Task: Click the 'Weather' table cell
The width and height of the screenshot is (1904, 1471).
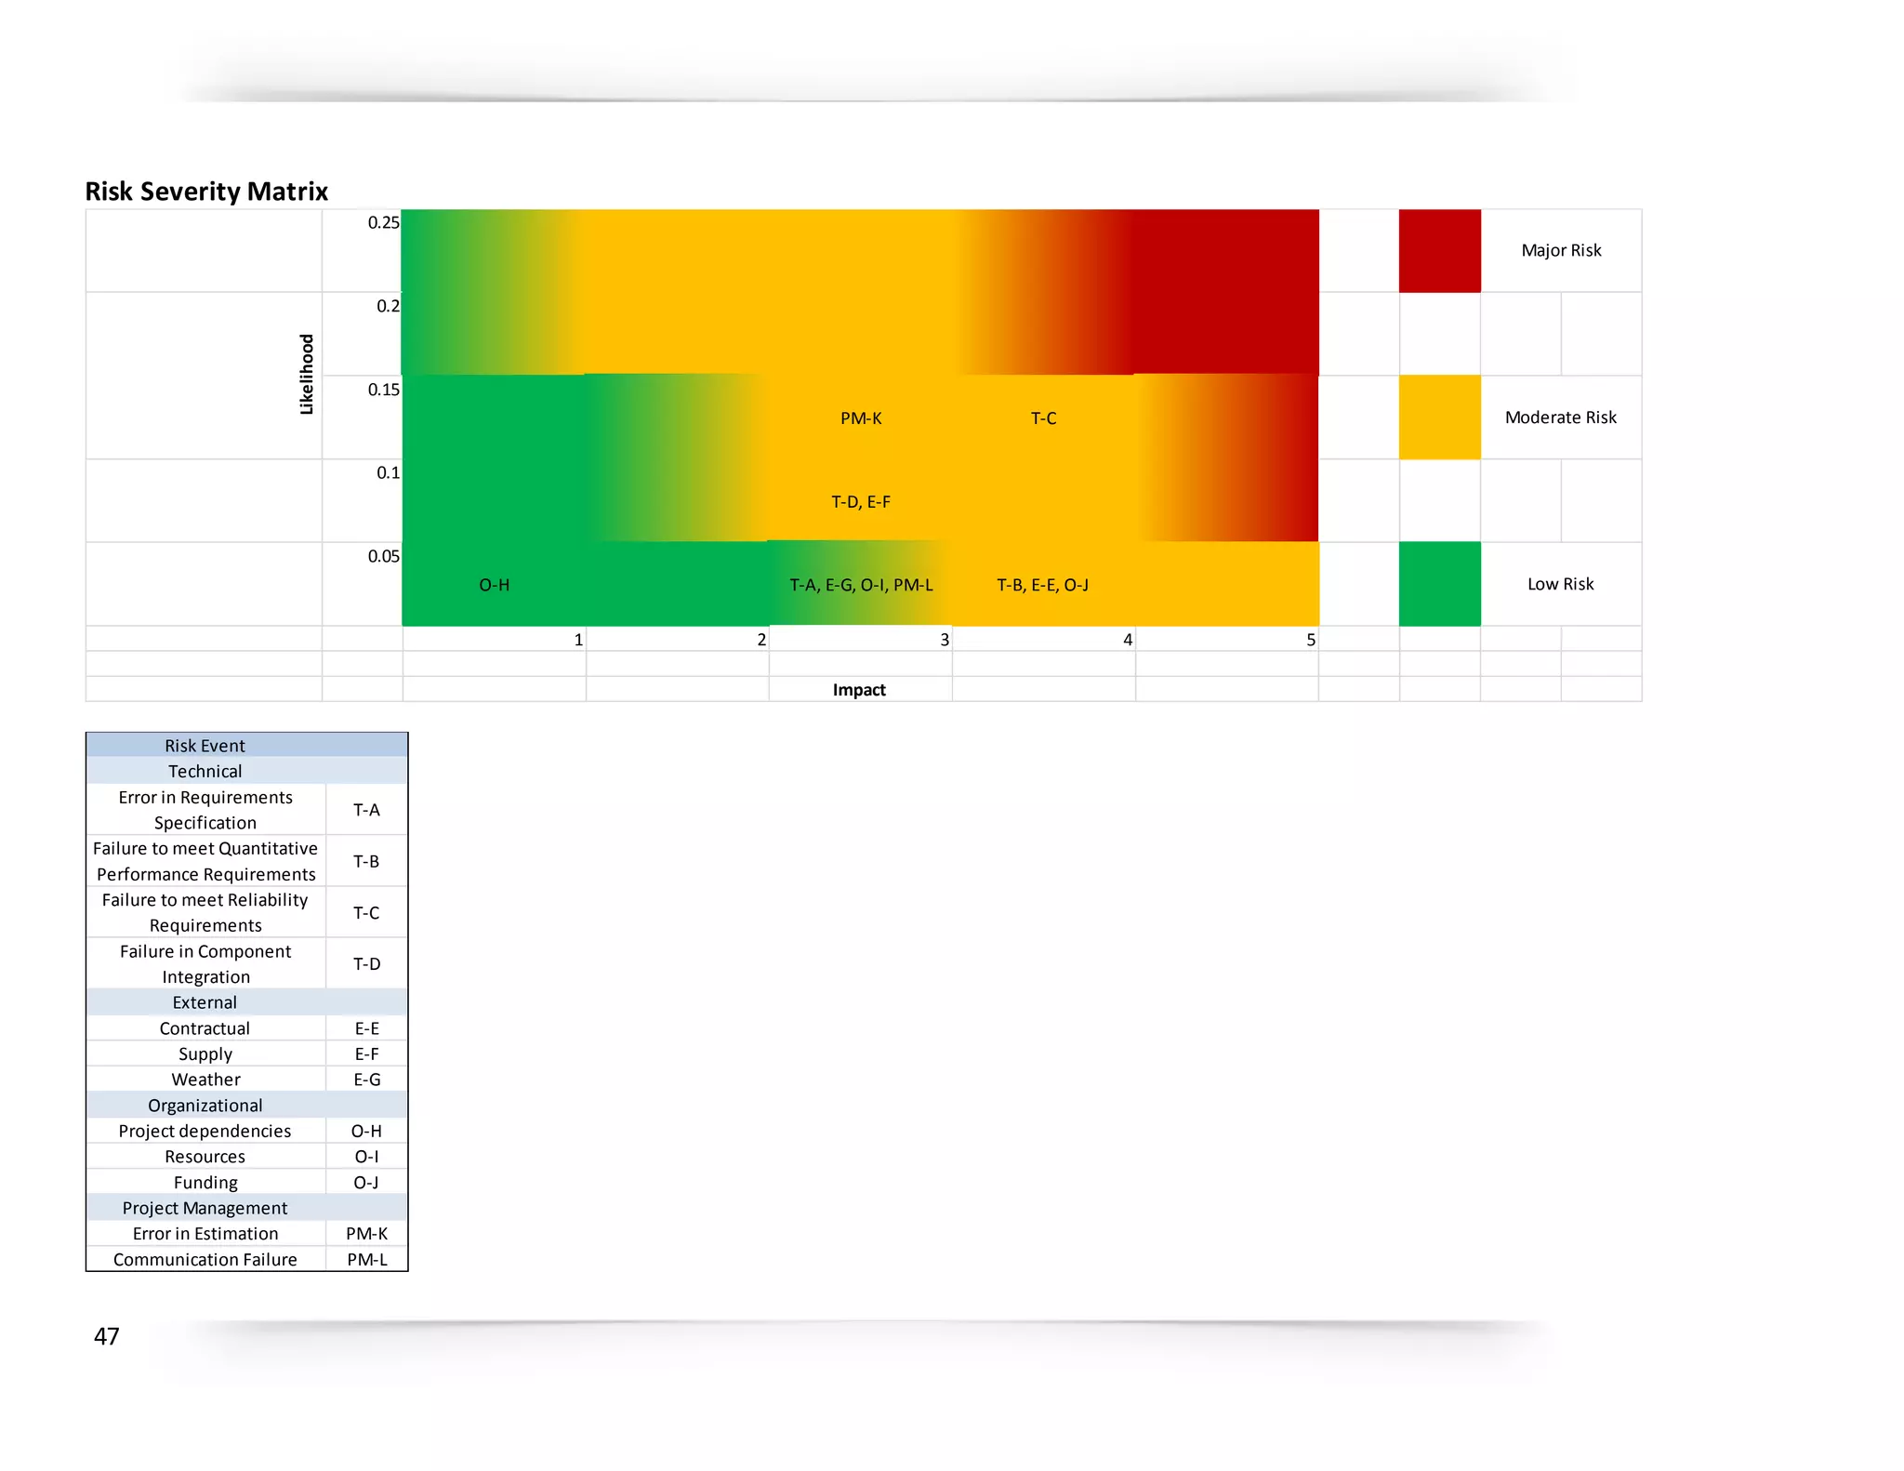Action: coord(205,1080)
